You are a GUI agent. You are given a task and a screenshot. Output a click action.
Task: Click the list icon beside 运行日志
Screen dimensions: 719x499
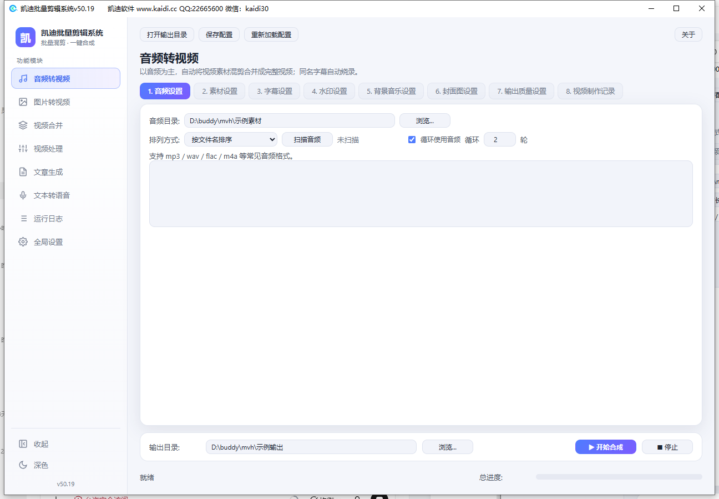tap(23, 218)
